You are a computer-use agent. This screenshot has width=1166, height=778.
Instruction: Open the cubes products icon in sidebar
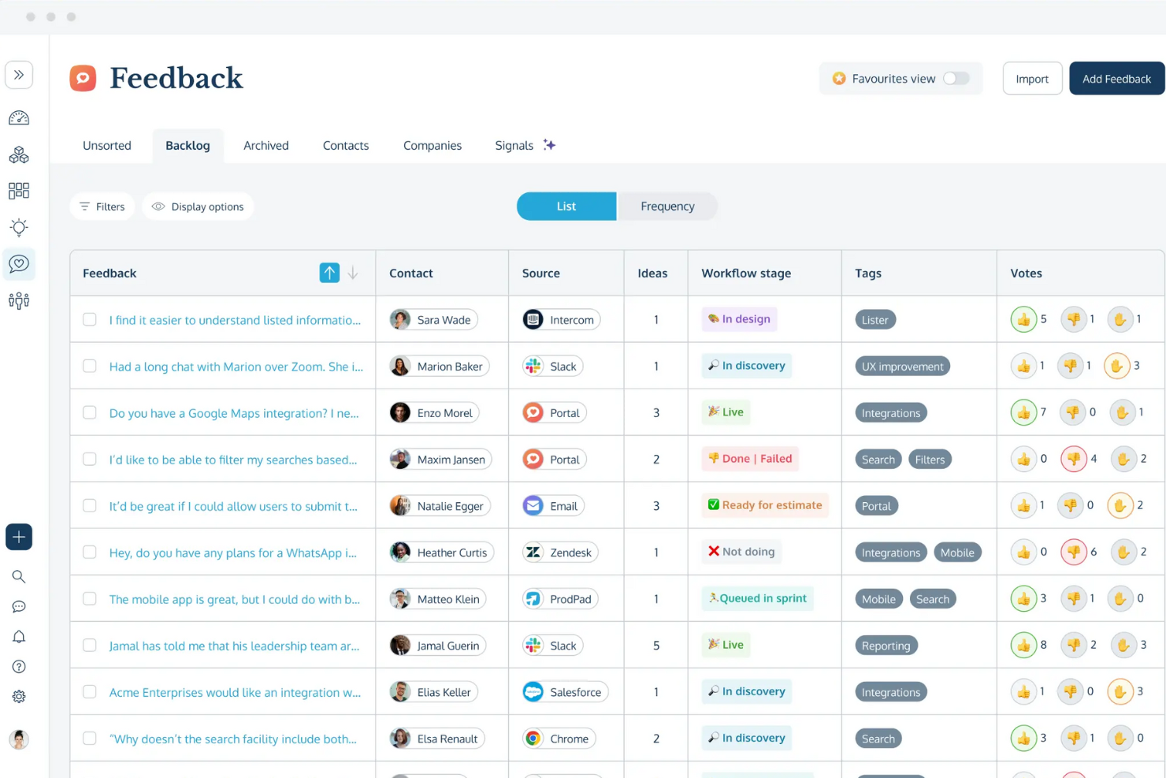[x=19, y=154]
